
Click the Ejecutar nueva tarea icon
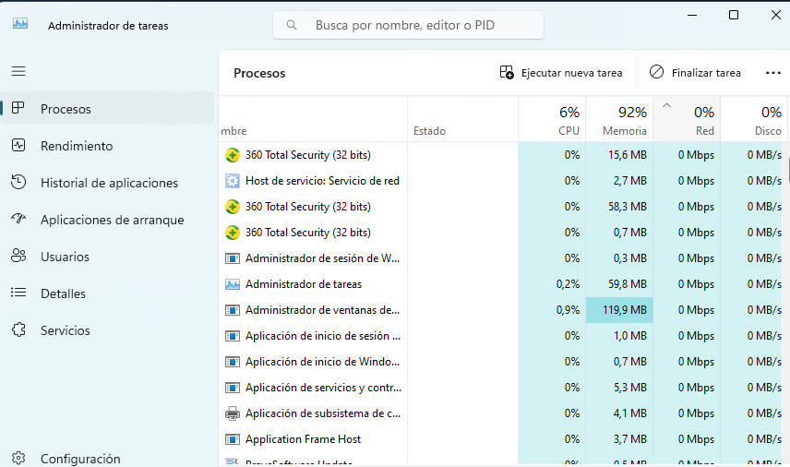[507, 73]
